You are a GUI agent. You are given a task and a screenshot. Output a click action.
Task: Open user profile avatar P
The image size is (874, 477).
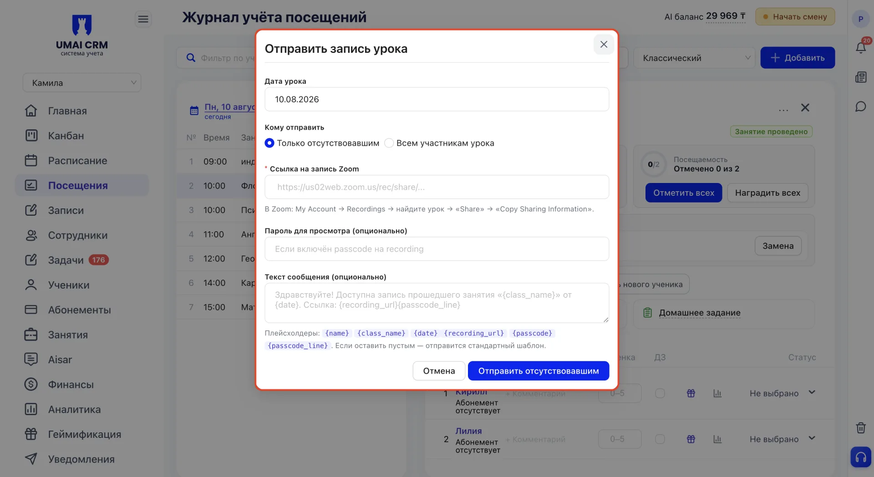(860, 19)
